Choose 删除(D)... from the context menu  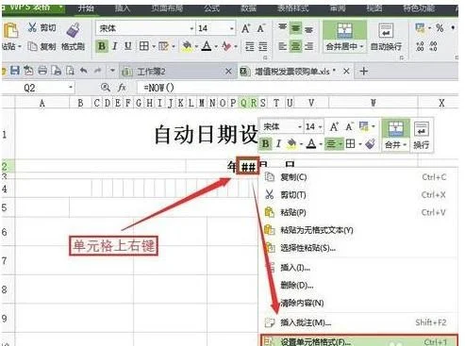point(358,286)
